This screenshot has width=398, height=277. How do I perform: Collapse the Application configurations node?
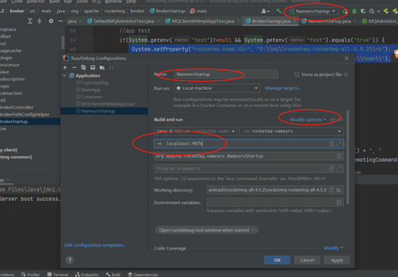[x=64, y=76]
